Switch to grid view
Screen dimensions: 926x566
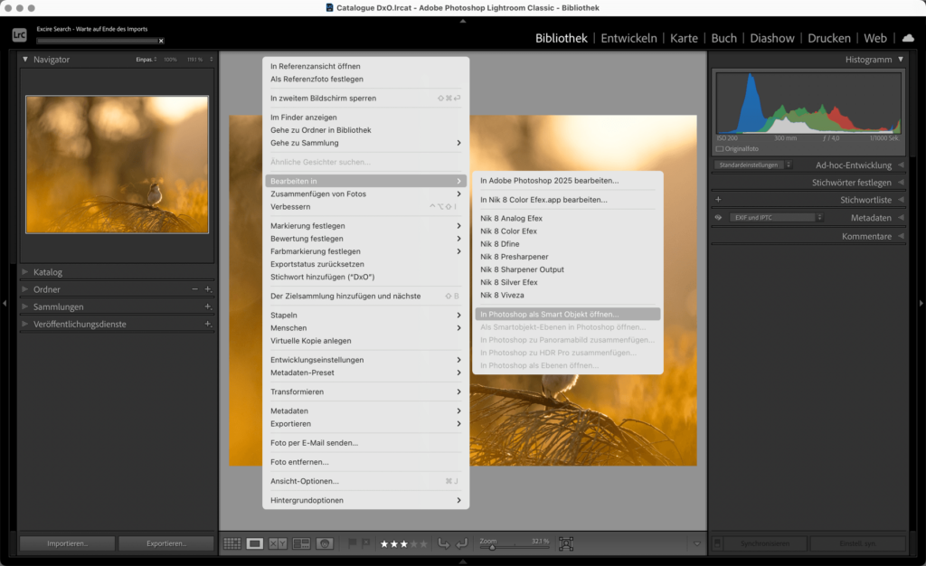232,543
